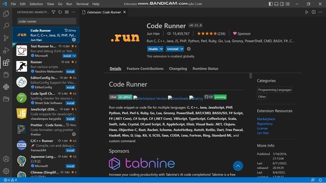Image resolution: width=326 pixels, height=183 pixels.
Task: Toggle secondary side bar layout icon
Action: (282, 4)
